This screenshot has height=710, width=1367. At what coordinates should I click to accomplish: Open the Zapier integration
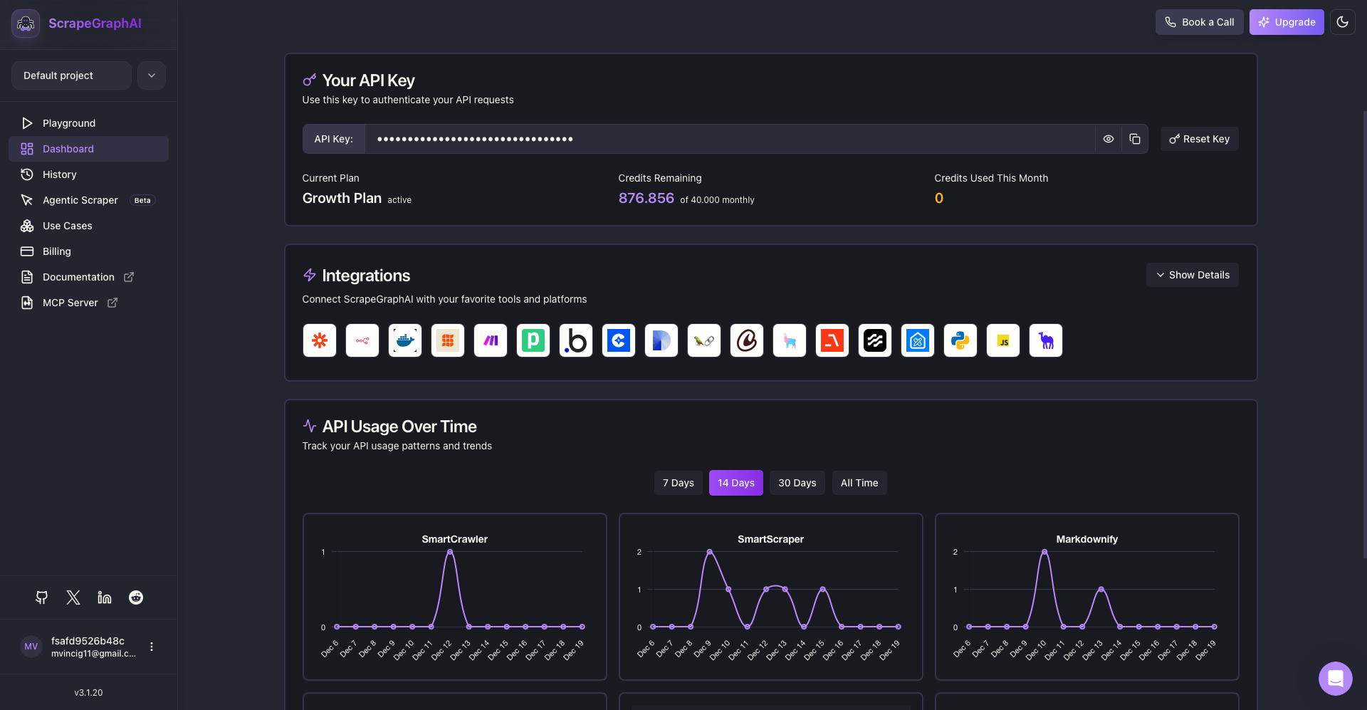319,340
